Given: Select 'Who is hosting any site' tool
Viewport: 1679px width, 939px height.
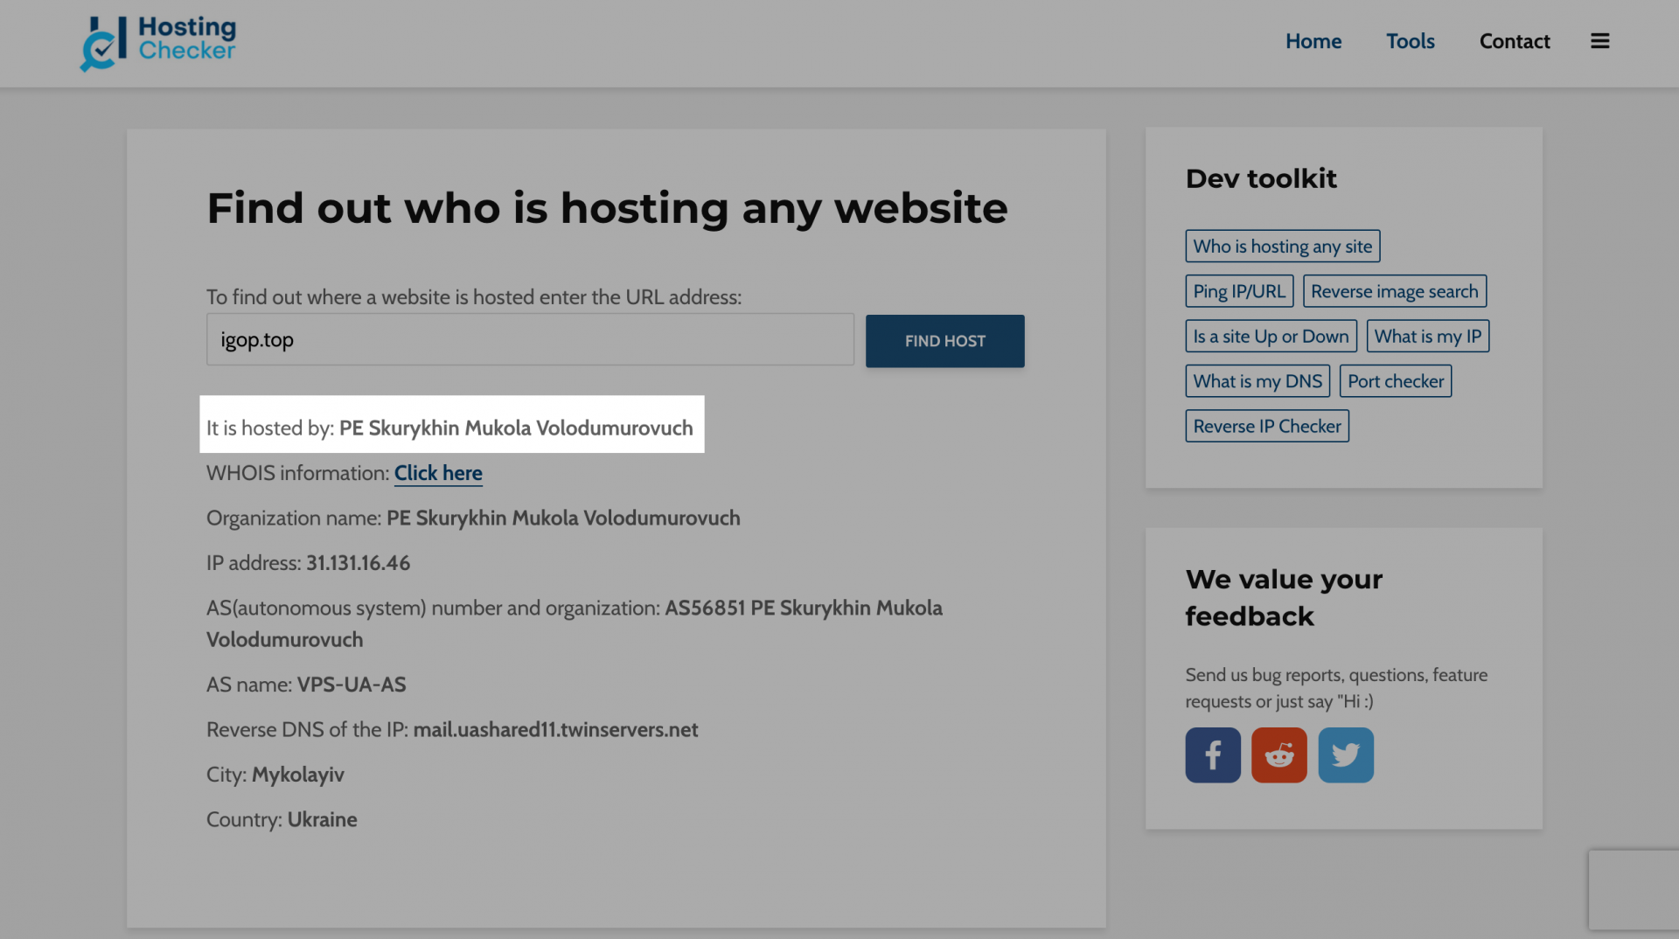Looking at the screenshot, I should pyautogui.click(x=1282, y=247).
